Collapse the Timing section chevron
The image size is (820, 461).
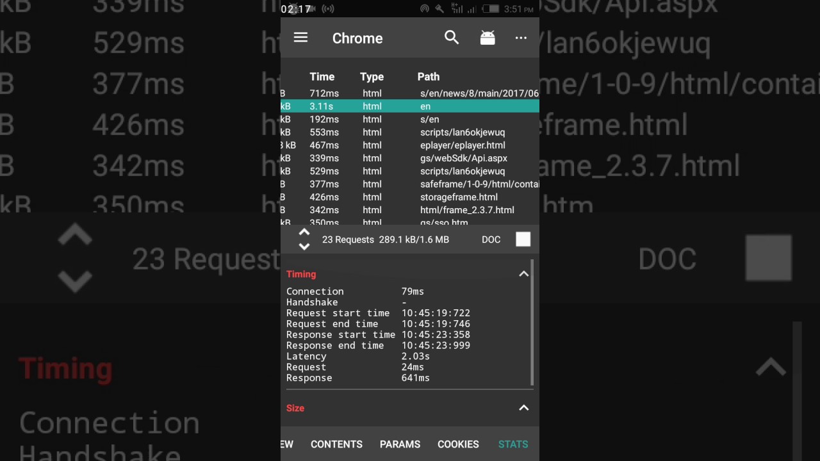(523, 274)
